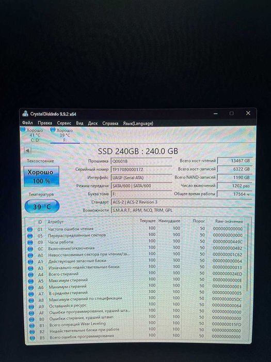Viewport: 271px width, 362px height.
Task: Click the status icon for attribute B0
Action: [x=32, y=319]
